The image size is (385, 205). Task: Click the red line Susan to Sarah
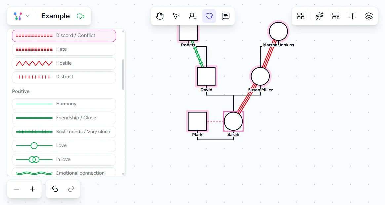(247, 99)
